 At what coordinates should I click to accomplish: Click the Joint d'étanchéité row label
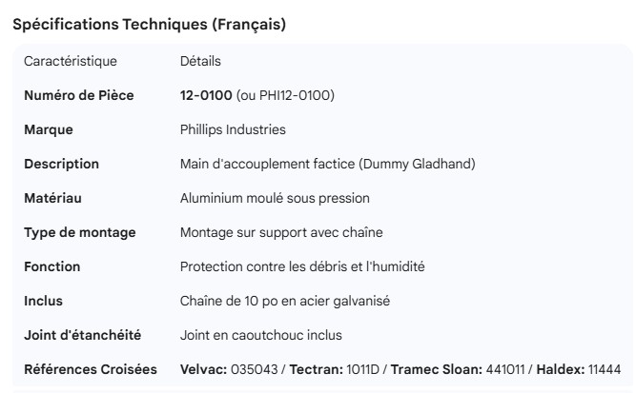(x=82, y=335)
